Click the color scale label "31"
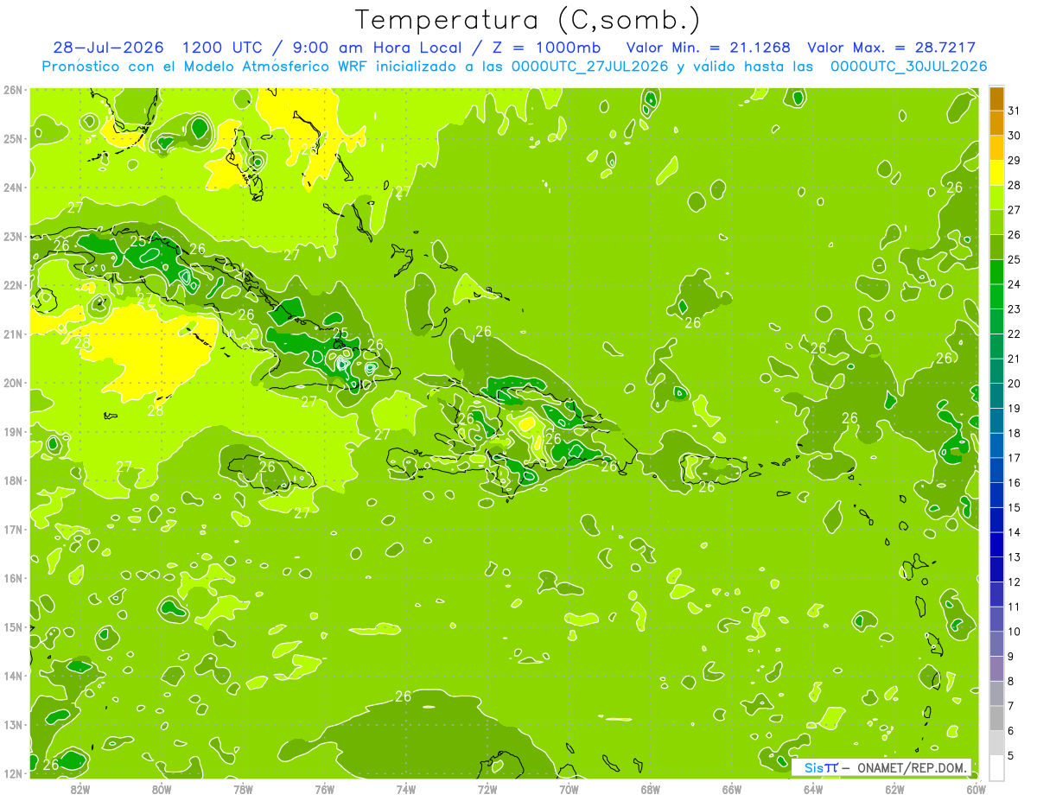 pyautogui.click(x=1014, y=111)
